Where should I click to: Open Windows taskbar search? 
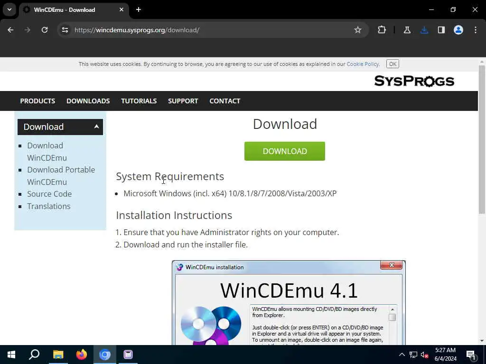pos(34,355)
